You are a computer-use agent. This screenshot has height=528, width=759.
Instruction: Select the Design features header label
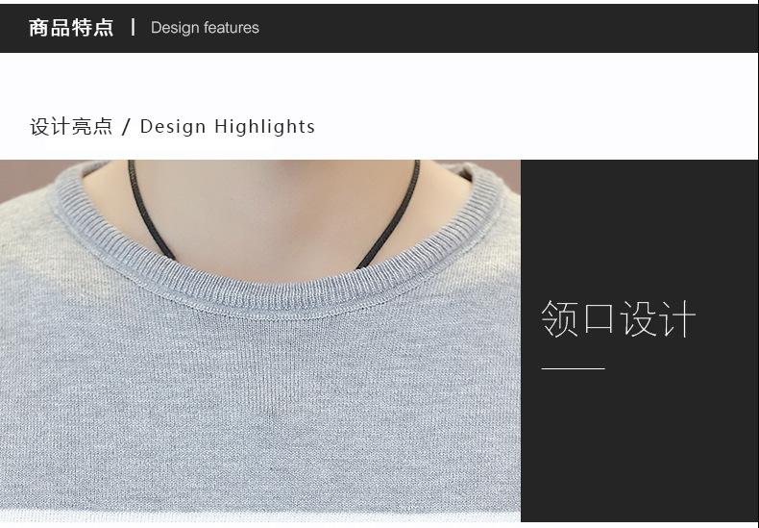pos(205,28)
